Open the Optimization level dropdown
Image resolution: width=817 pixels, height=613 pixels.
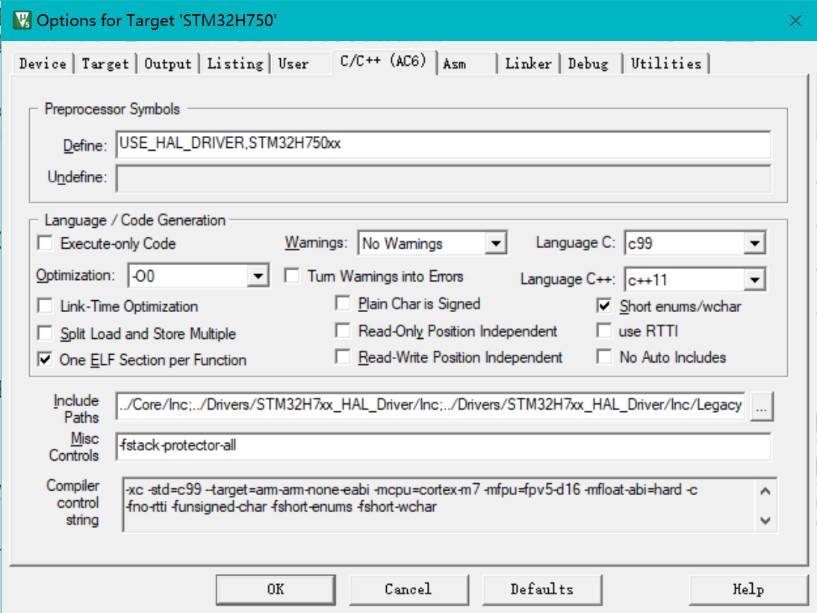point(198,276)
